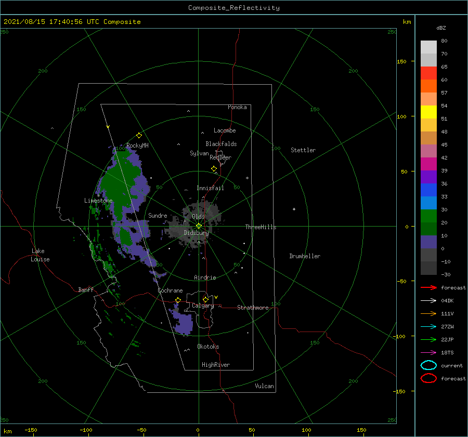This screenshot has width=468, height=437.
Task: Click the cyan 27ZW arrow legend icon
Action: click(x=428, y=327)
